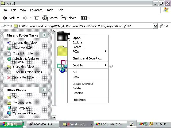Screen dimensions: 171x128
Task: Toggle the Folders pane button
Action: click(69, 18)
